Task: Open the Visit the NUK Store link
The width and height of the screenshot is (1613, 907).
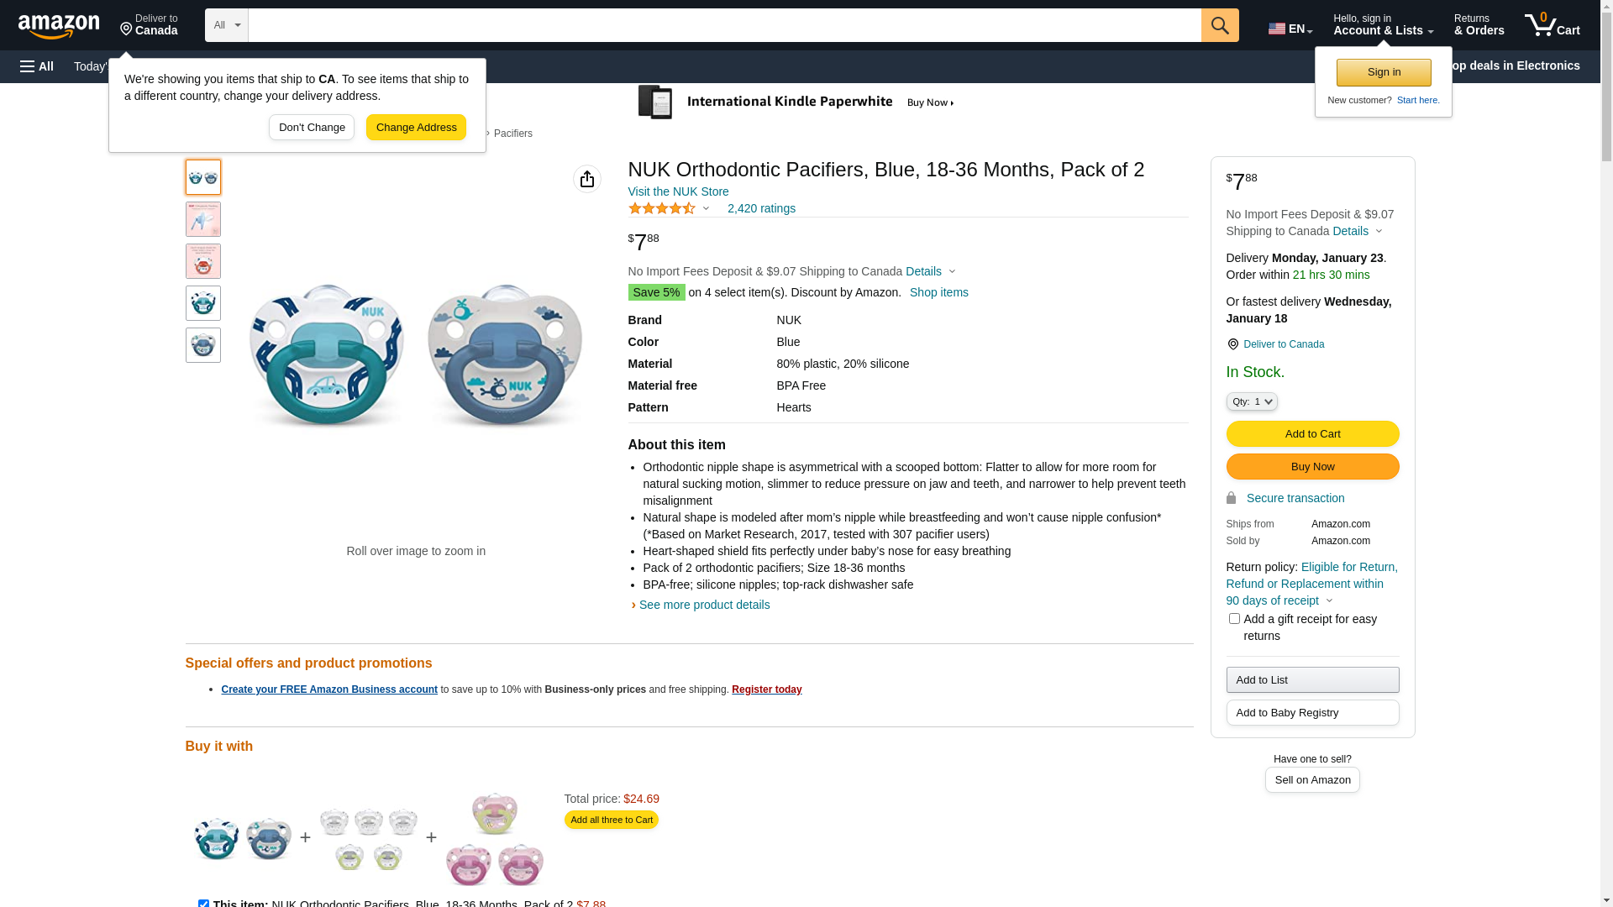Action: click(x=678, y=191)
